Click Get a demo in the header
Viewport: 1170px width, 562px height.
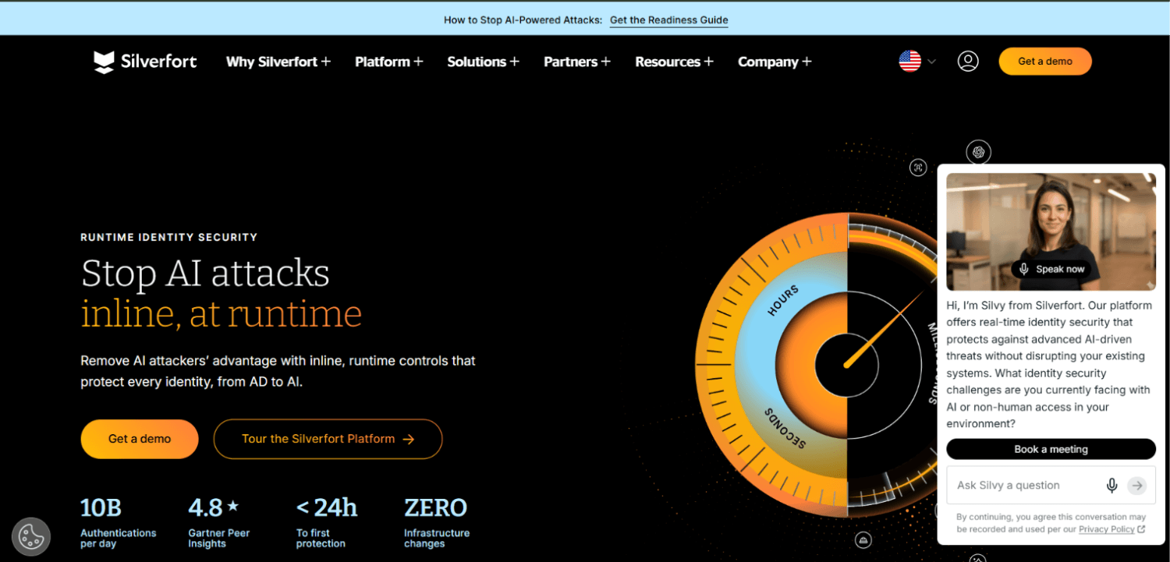(x=1045, y=62)
